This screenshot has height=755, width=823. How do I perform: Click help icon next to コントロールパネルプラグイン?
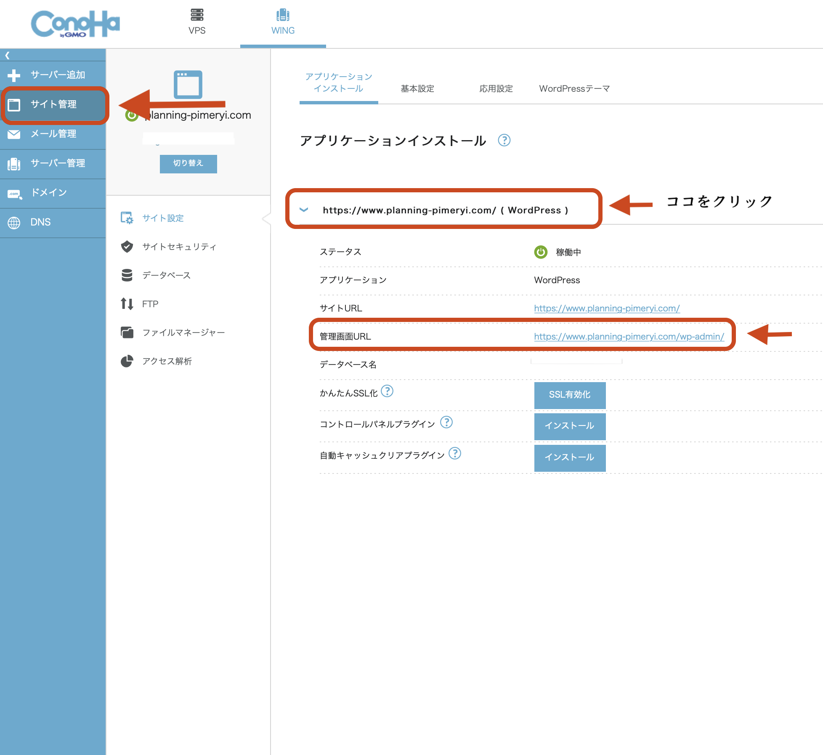tap(446, 422)
